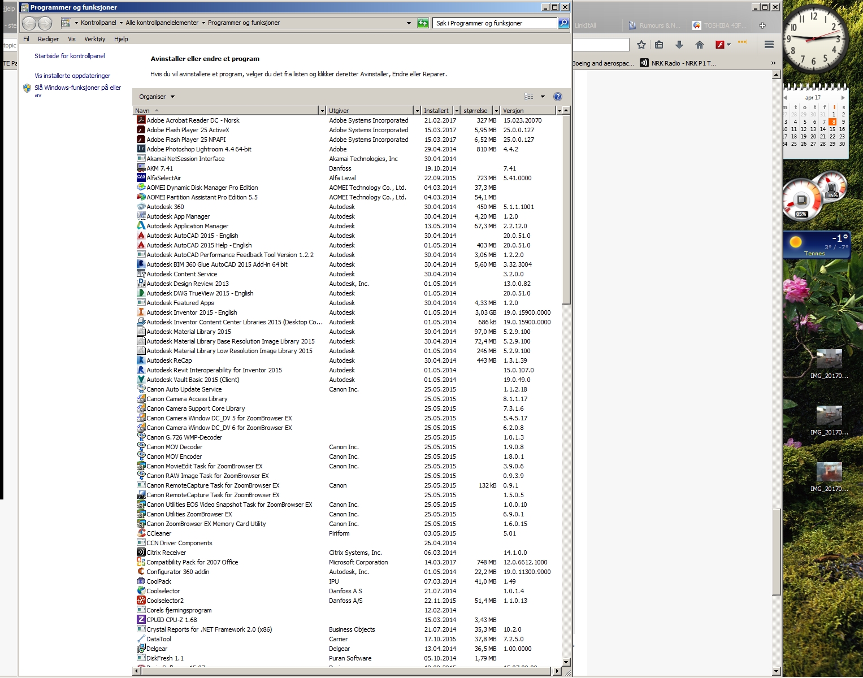Open Boeing and aerospace bookmark
This screenshot has height=678, width=863.
[x=603, y=63]
